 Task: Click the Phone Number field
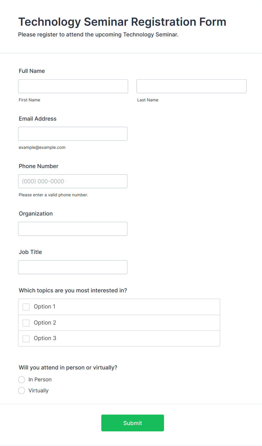(73, 181)
